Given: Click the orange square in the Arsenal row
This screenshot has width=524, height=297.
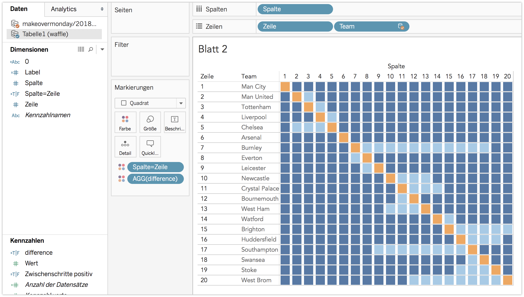Looking at the screenshot, I should 344,138.
